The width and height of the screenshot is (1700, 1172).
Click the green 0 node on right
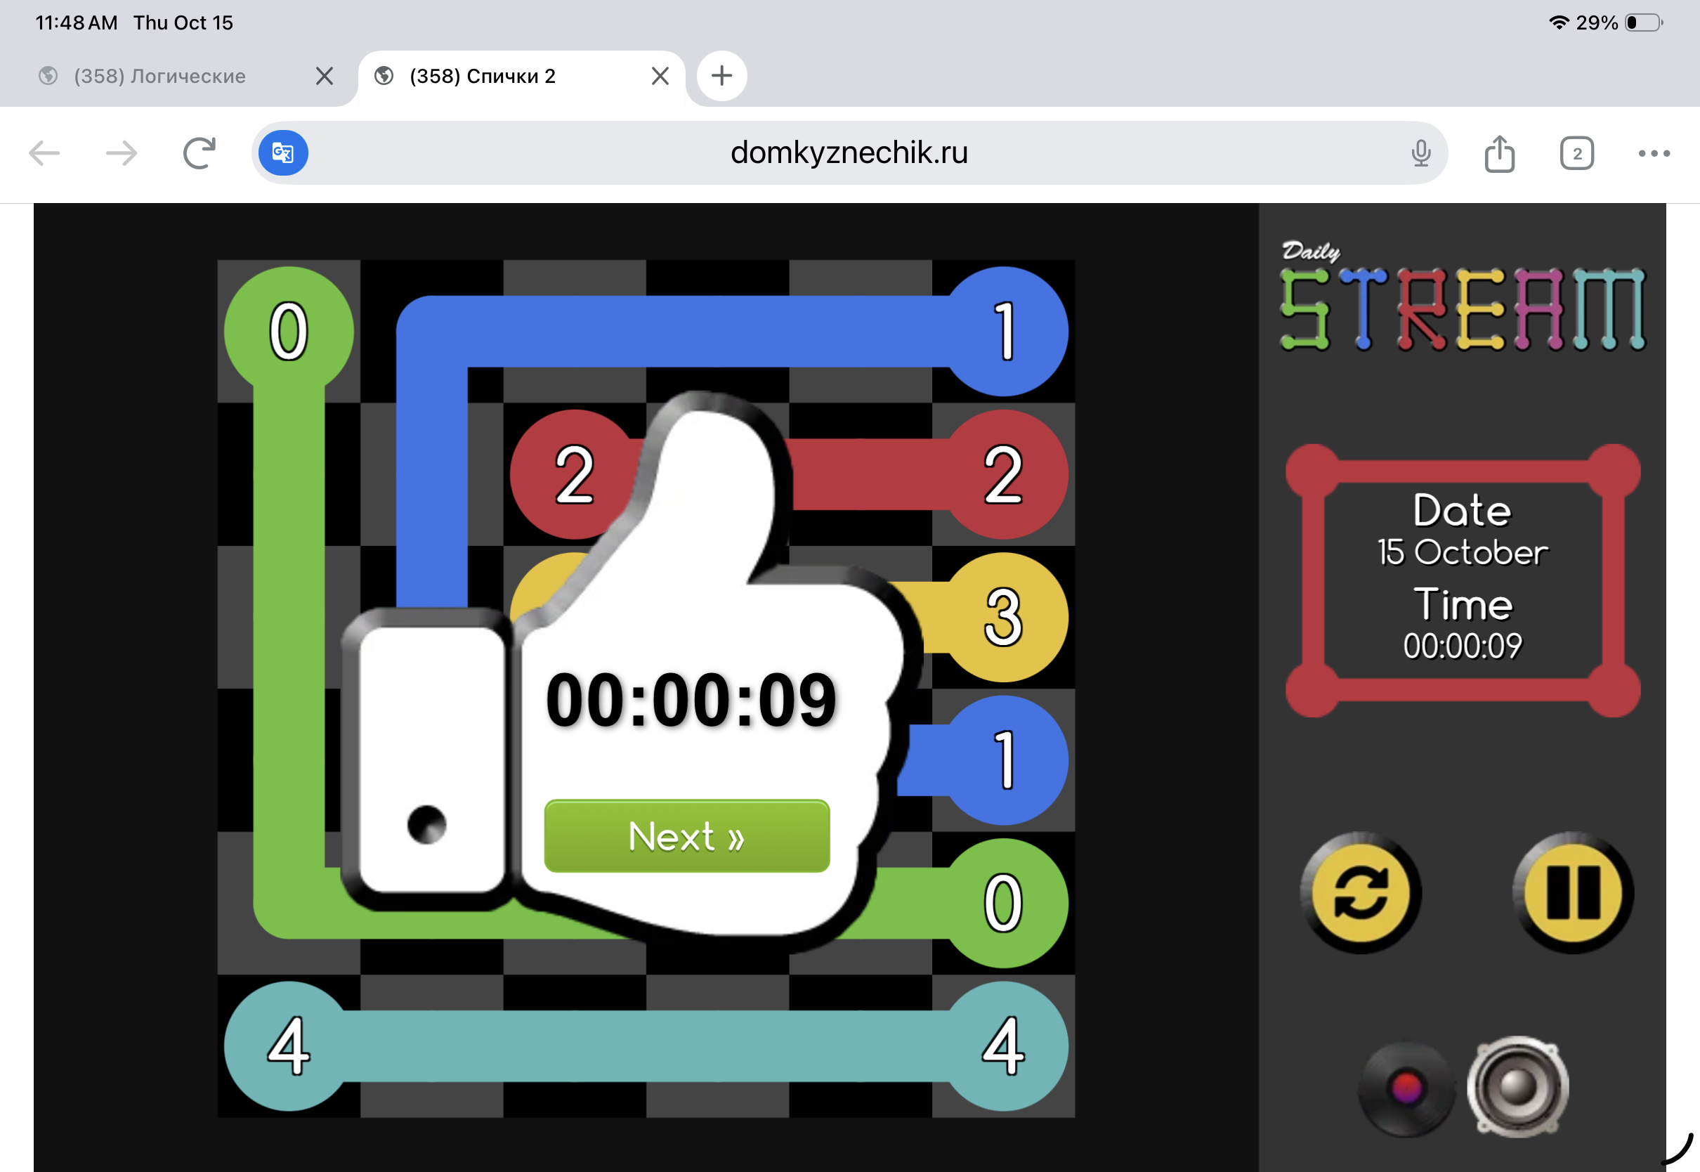(x=1003, y=903)
